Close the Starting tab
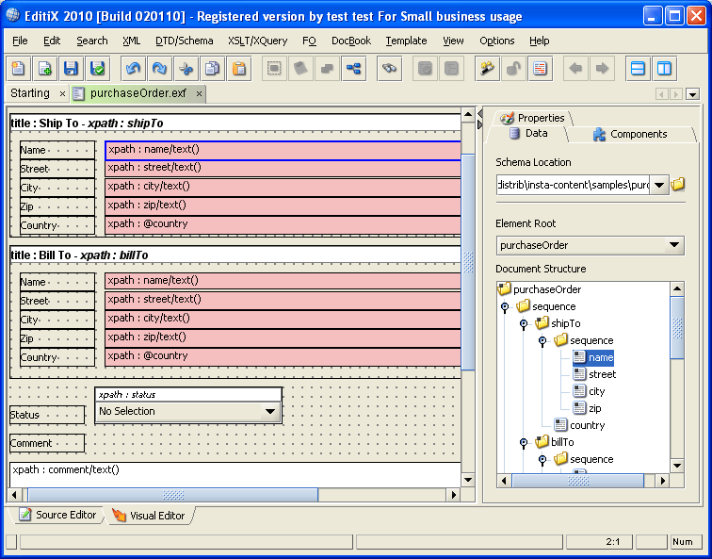Image resolution: width=712 pixels, height=559 pixels. pos(62,93)
